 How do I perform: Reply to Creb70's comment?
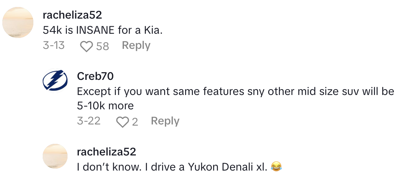(165, 121)
